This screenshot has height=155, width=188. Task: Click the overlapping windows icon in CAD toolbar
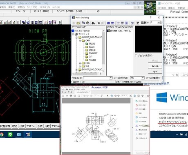(24, 22)
